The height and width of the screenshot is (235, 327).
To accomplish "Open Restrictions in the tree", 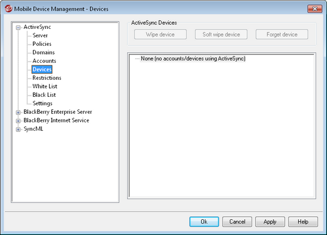I will click(47, 78).
